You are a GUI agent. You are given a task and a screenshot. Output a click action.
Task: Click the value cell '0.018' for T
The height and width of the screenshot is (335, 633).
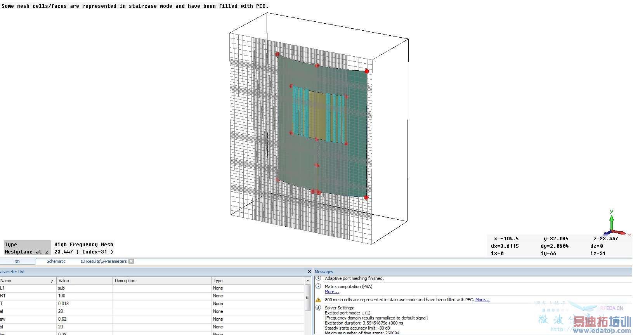tap(85, 304)
